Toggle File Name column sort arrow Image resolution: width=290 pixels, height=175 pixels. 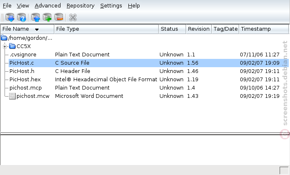(37, 29)
